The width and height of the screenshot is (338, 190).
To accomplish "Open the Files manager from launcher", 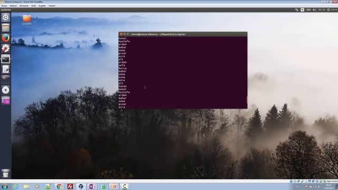I will [x=6, y=28].
